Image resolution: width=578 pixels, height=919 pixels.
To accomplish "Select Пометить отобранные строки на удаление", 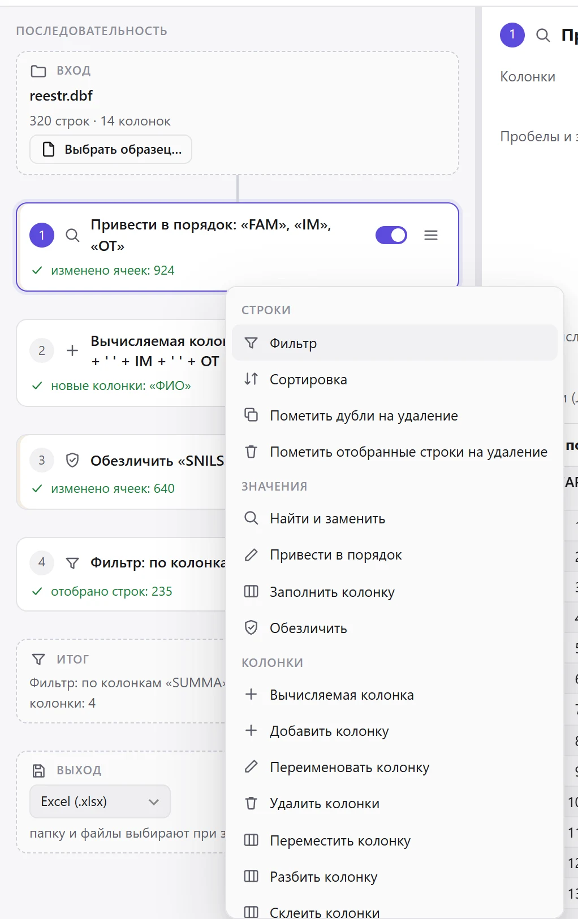I will pyautogui.click(x=395, y=452).
